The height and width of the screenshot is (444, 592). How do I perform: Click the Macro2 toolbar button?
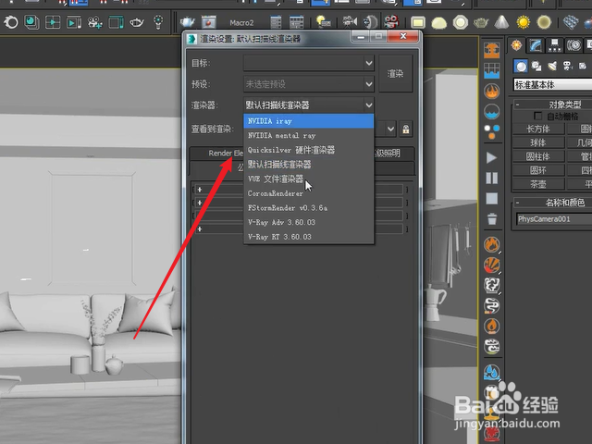tap(241, 22)
